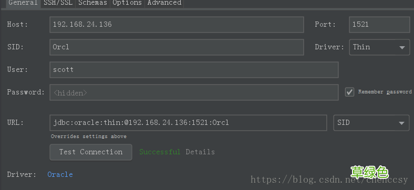Toggle the Remember password checkbox

[349, 92]
